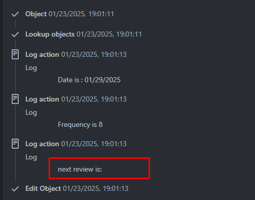Click the Lookup objects timestamp 19:01:11
The image size is (255, 200).
(x=109, y=35)
